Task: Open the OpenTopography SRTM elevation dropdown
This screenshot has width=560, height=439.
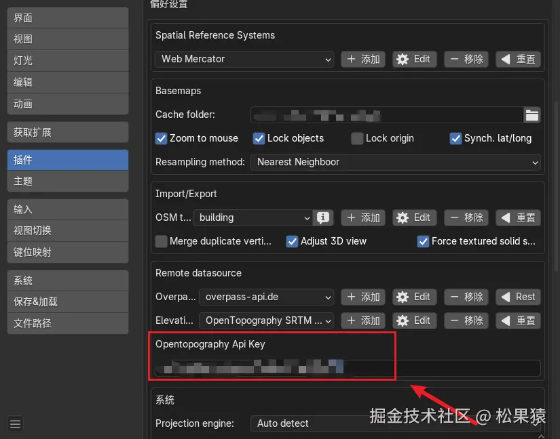Action: pos(267,320)
